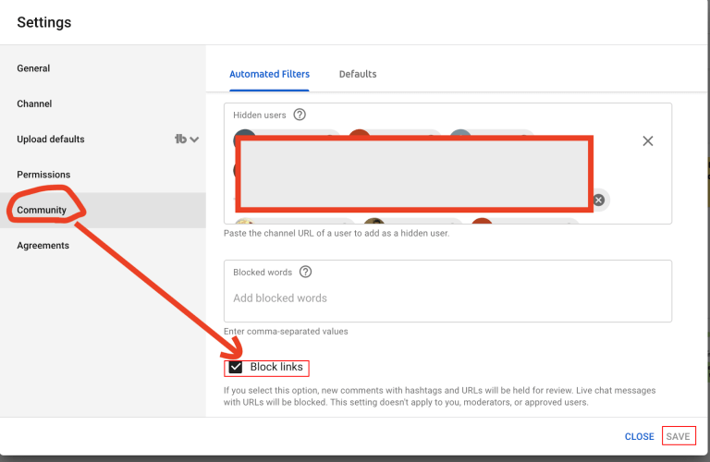Switch to the Automated Filters tab
710x462 pixels.
(x=269, y=74)
